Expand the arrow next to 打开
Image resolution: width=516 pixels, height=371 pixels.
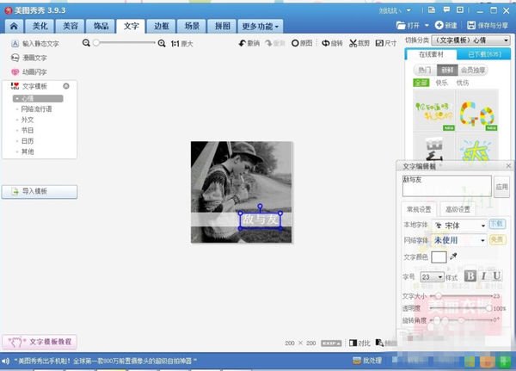(x=427, y=25)
